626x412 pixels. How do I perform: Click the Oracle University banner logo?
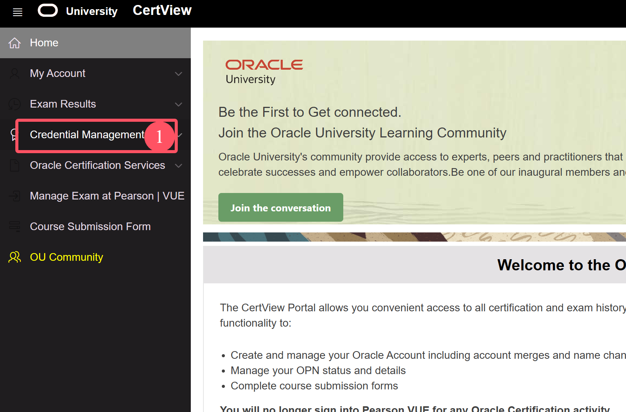coord(264,72)
